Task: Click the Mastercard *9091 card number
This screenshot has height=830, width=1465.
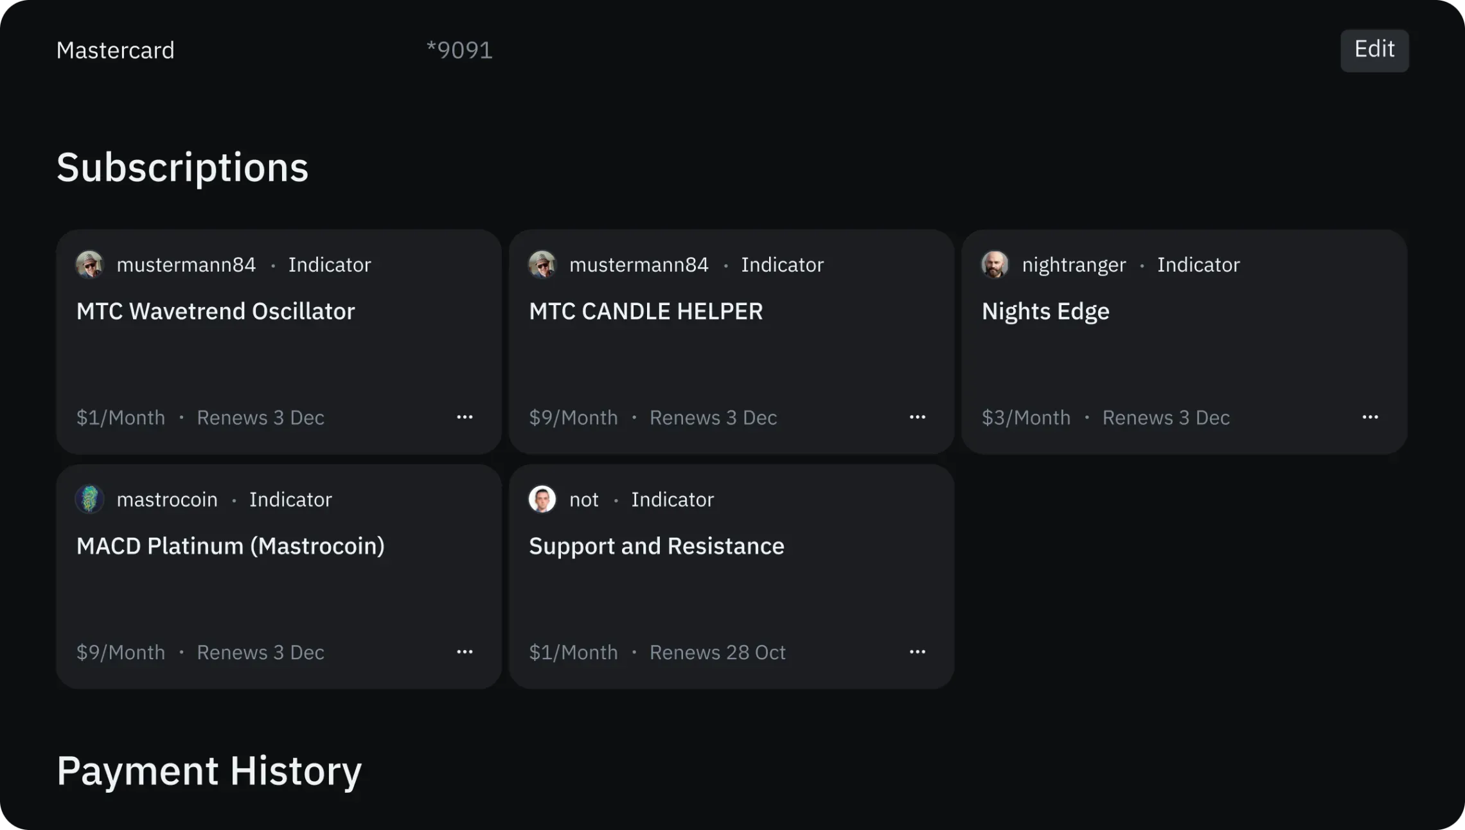Action: coord(459,50)
